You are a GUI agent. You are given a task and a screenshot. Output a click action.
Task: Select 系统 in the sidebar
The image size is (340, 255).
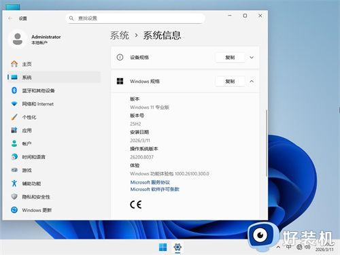point(54,78)
